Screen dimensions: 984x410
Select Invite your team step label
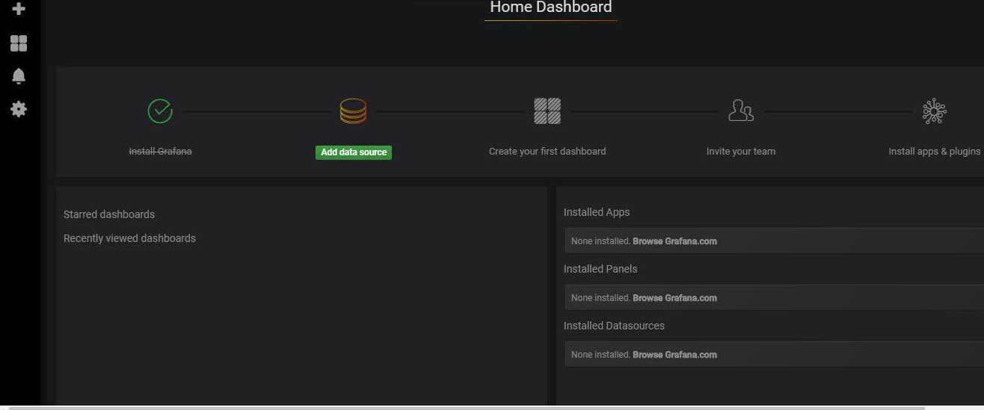click(741, 152)
